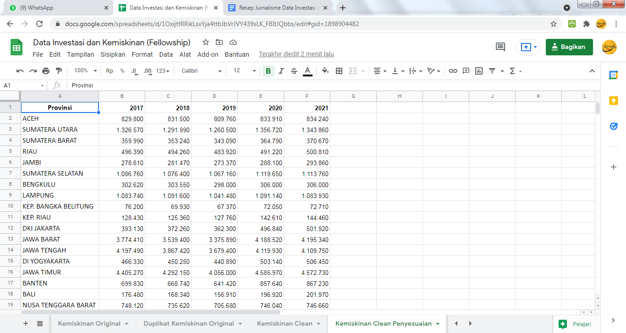Toggle bold formatting
This screenshot has width=626, height=333.
coord(268,71)
